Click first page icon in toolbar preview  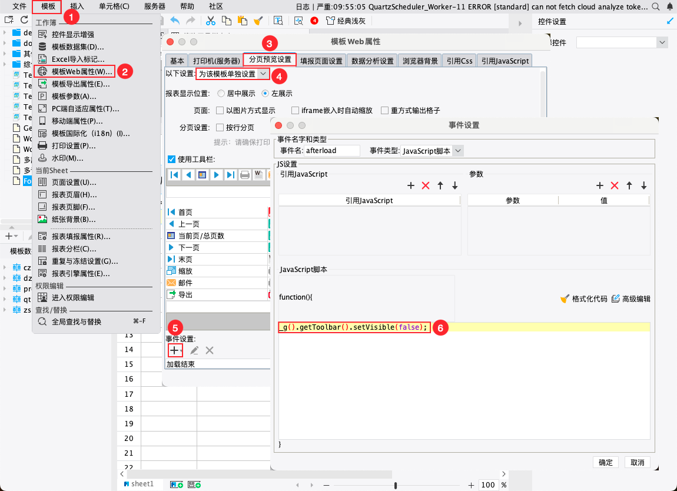pos(174,174)
